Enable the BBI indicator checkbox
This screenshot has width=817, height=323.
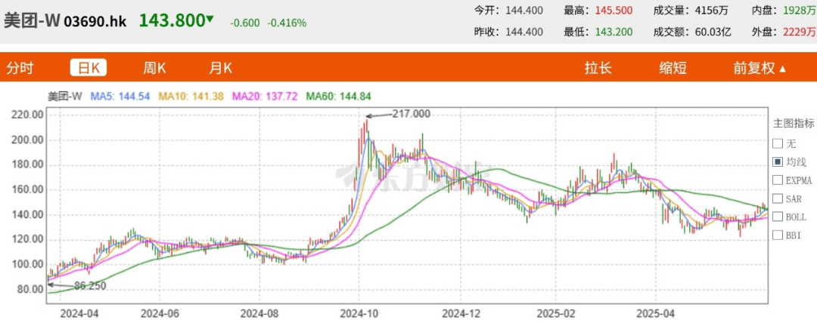777,235
